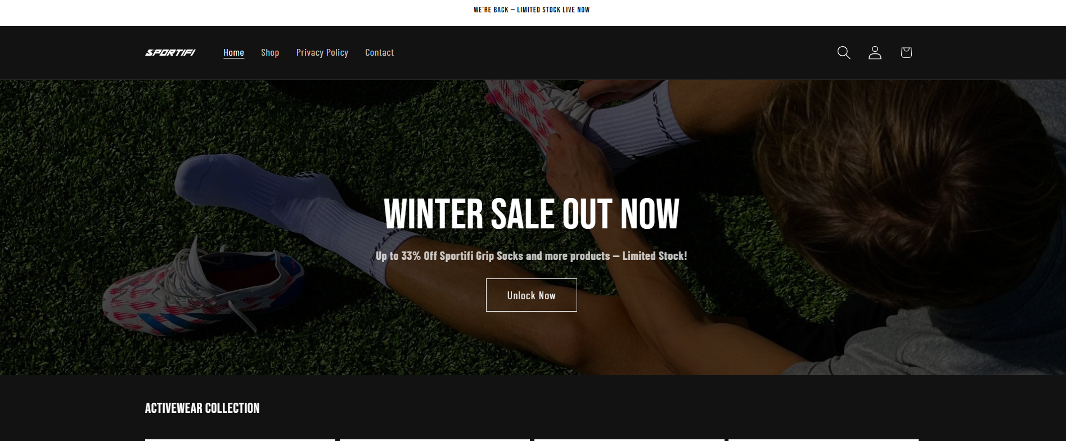The width and height of the screenshot is (1066, 441).
Task: Click the 'Up to 33% Off' subtitle text
Action: click(532, 256)
